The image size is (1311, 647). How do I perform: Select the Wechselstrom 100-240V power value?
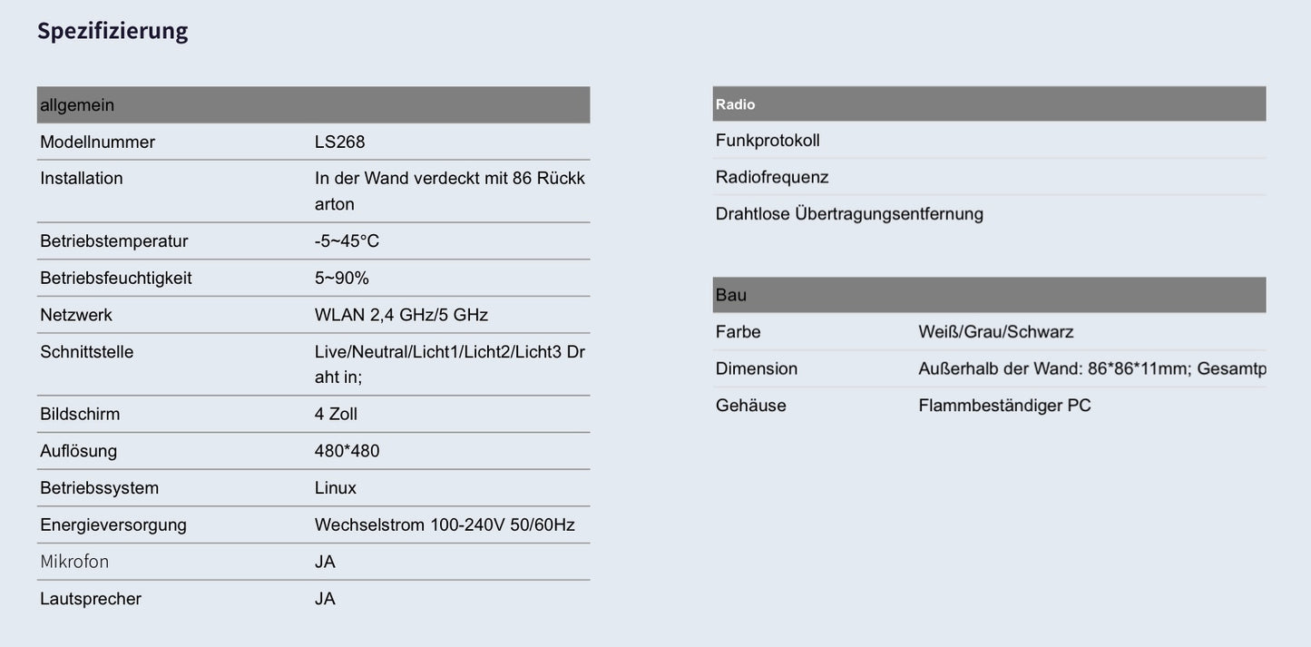tap(445, 525)
